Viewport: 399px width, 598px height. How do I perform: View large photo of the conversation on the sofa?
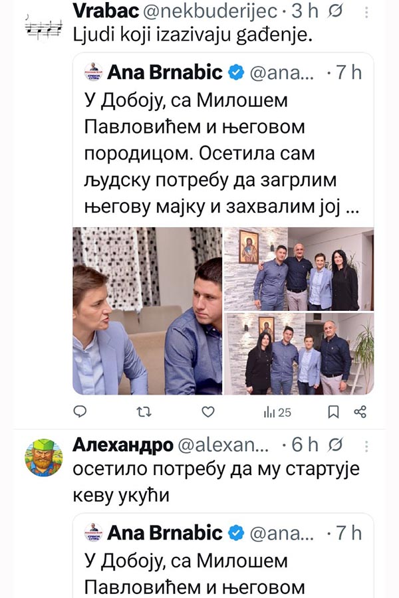tap(148, 311)
